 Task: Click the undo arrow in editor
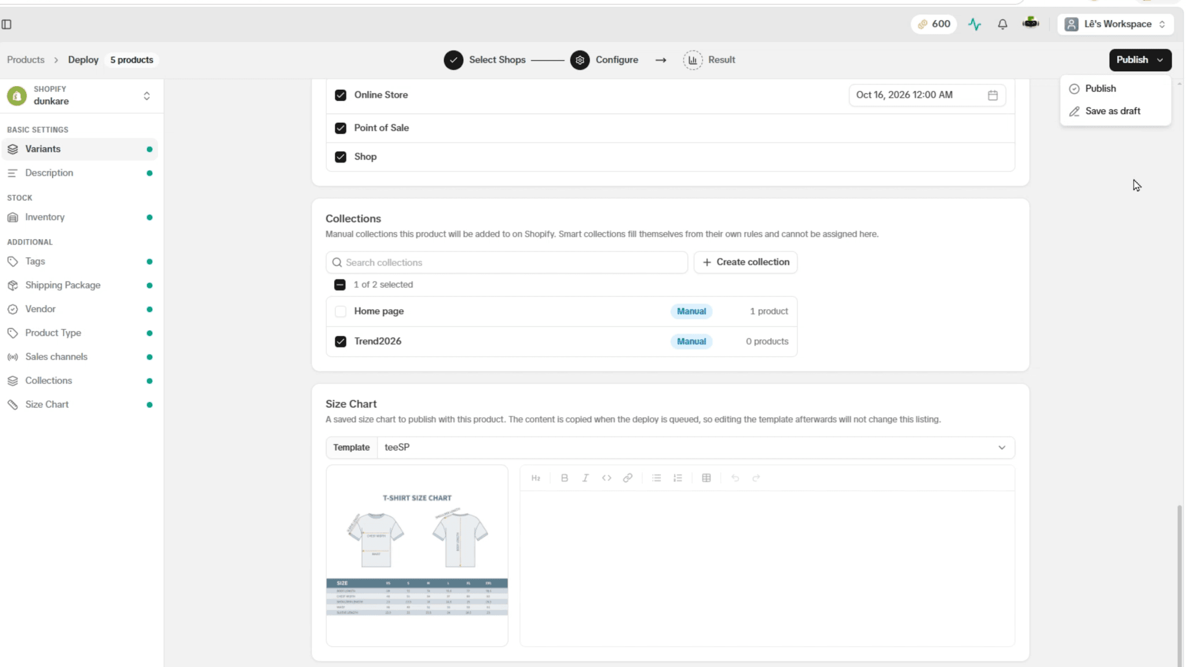click(x=735, y=478)
